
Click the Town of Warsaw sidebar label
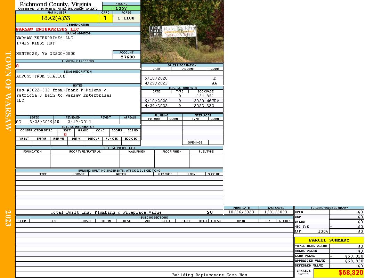(x=8, y=91)
